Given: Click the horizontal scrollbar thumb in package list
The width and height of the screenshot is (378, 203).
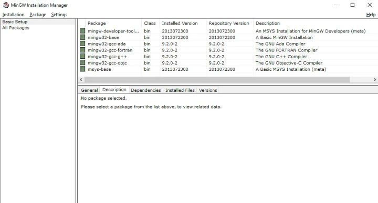Looking at the screenshot, I should (217, 79).
